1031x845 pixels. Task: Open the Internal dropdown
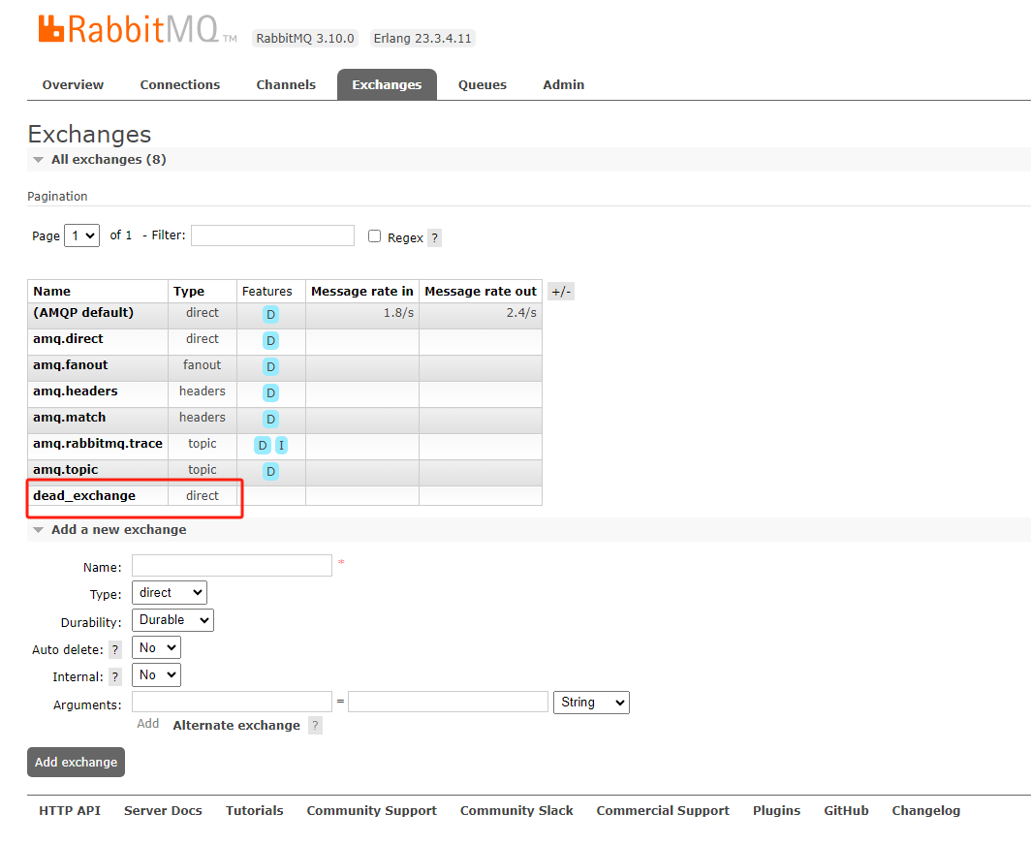click(x=156, y=674)
